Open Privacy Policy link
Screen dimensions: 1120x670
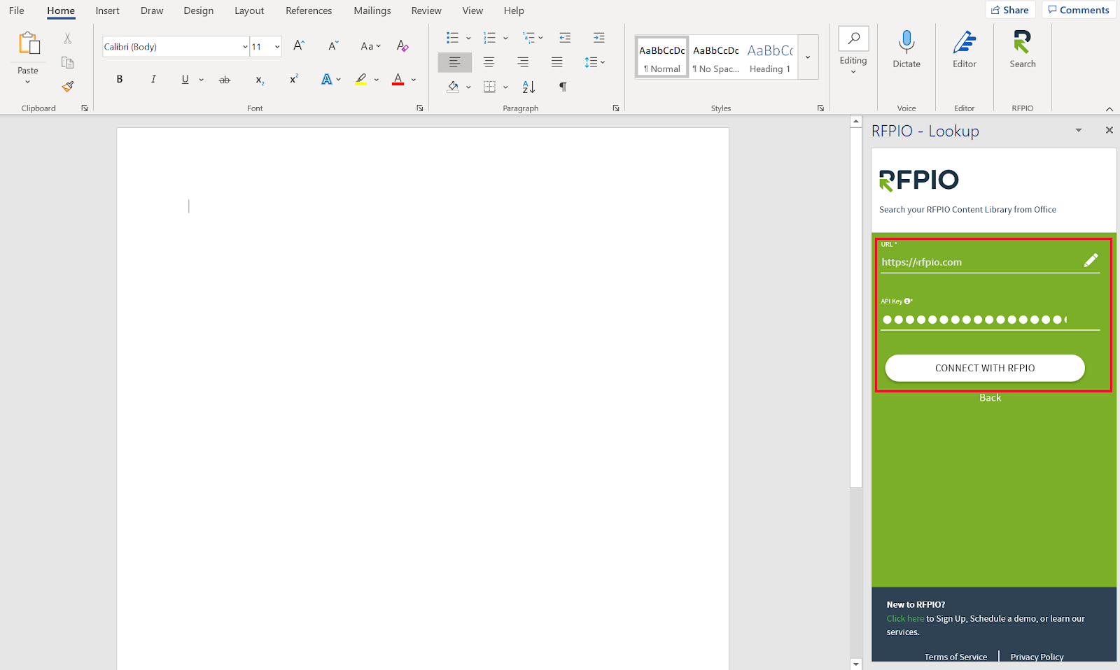(1037, 657)
